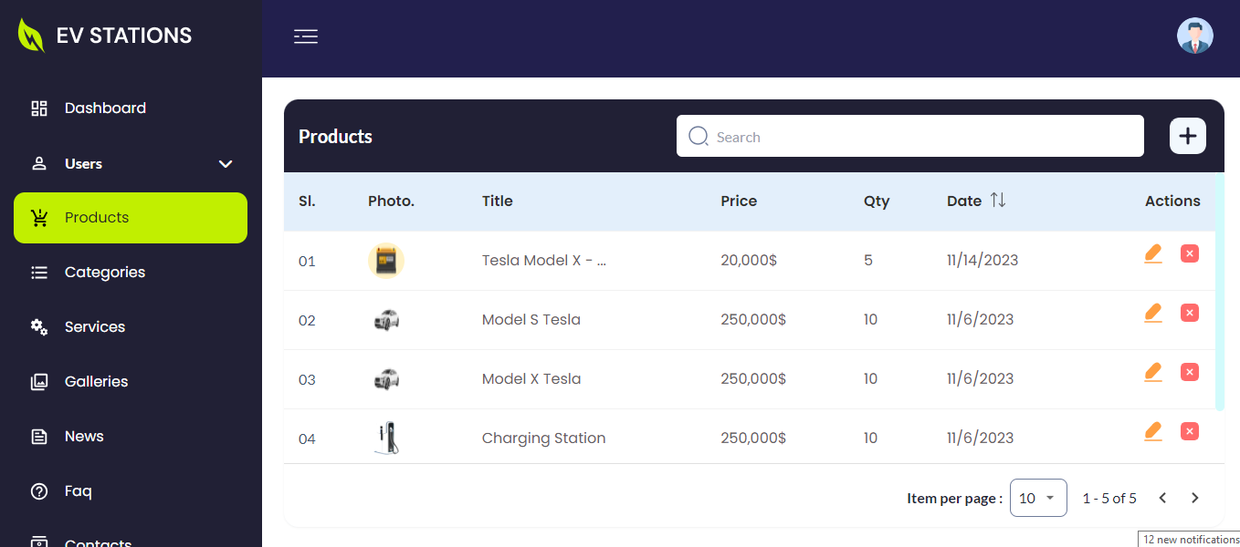
Task: Edit the Charging Station product
Action: [1152, 431]
